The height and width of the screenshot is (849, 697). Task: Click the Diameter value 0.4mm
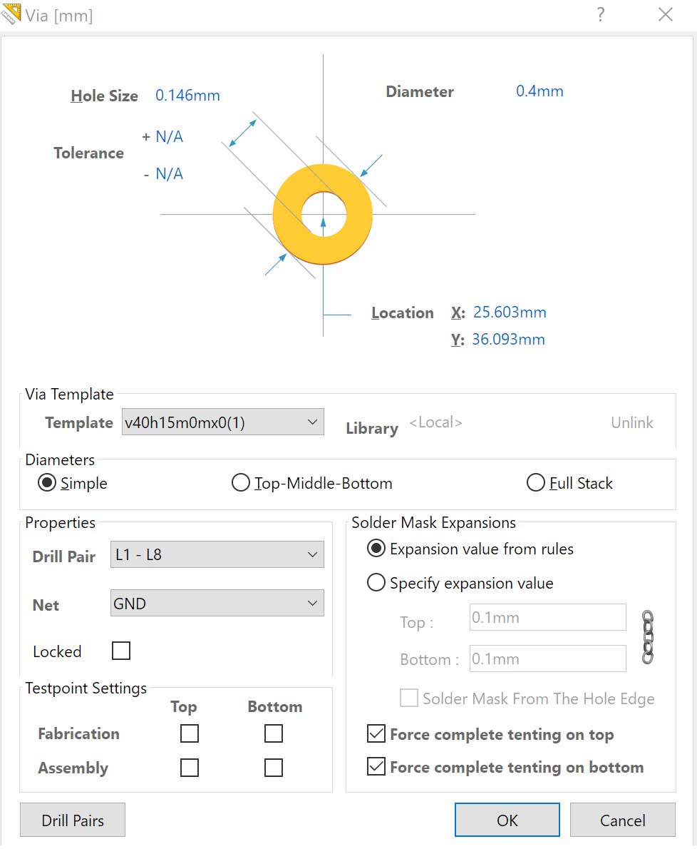pos(539,91)
